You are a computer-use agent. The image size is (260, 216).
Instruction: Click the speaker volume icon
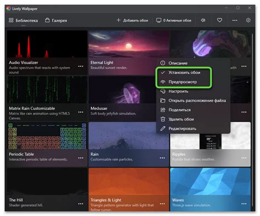203,20
